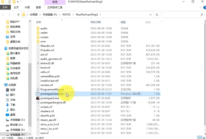The image size is (206, 139).
Task: Select the ProgrammeMsg.txt file icon
Action: 38,89
